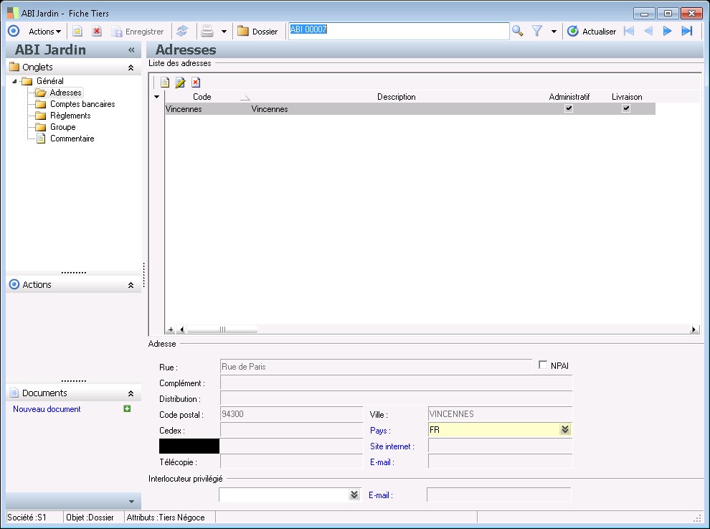Jump to the last record

click(686, 31)
